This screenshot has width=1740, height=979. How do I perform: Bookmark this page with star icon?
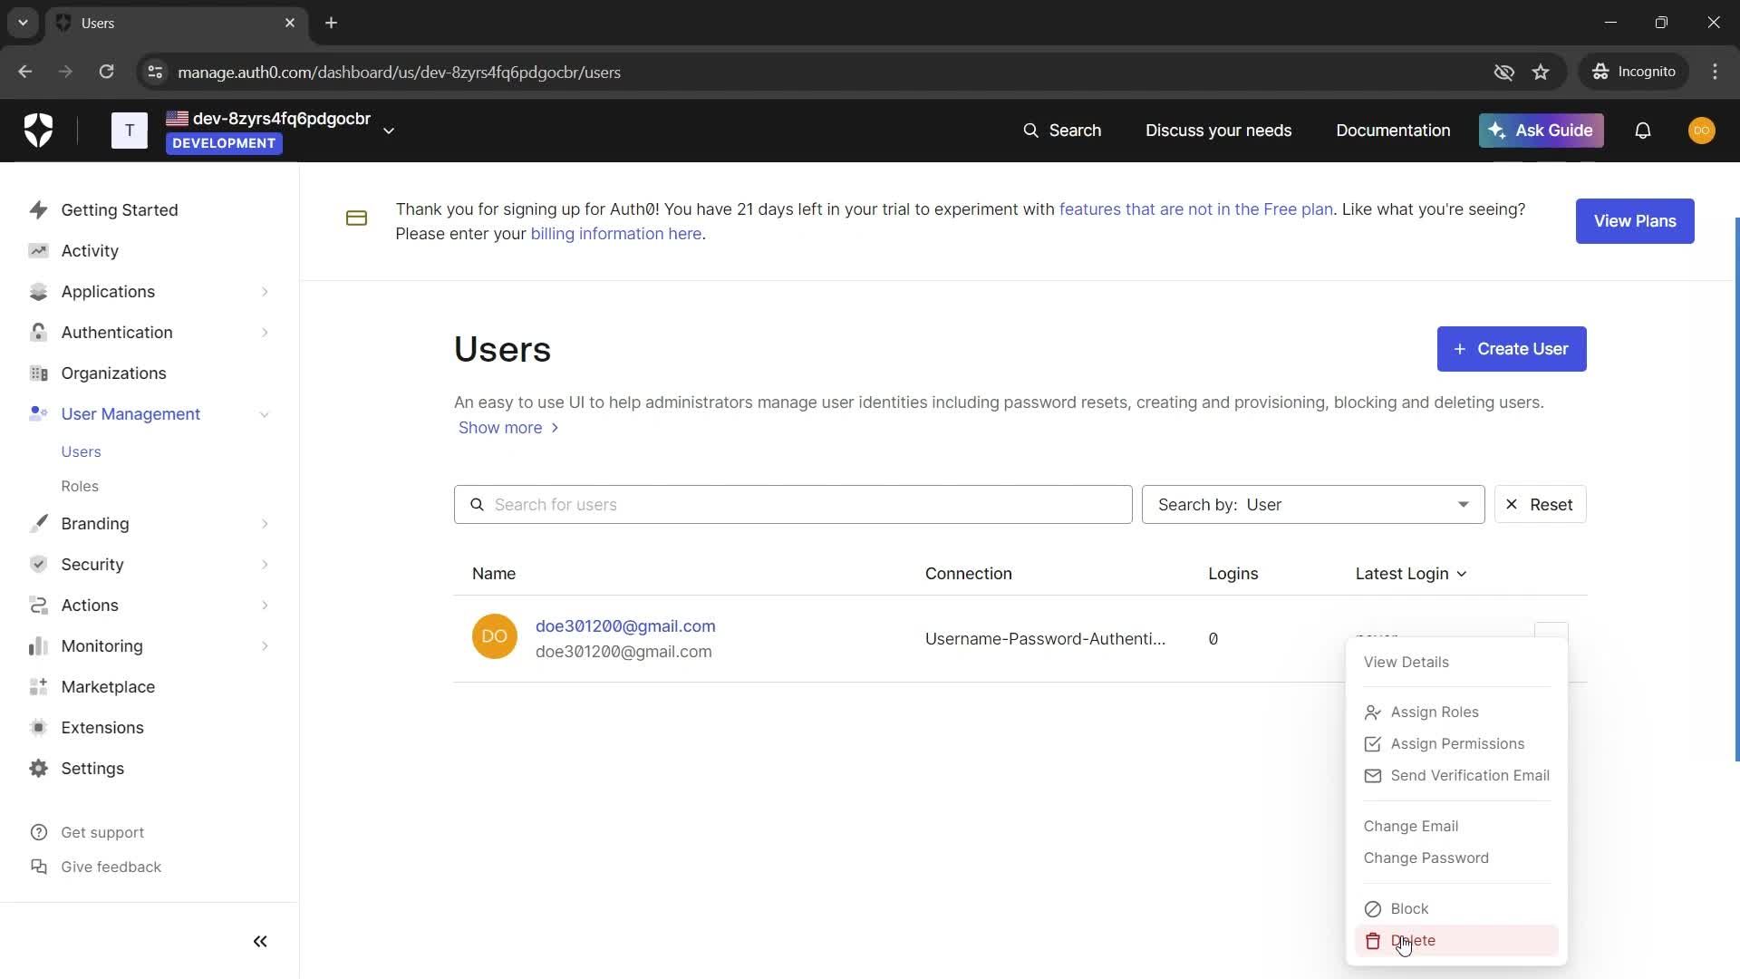coord(1541,72)
